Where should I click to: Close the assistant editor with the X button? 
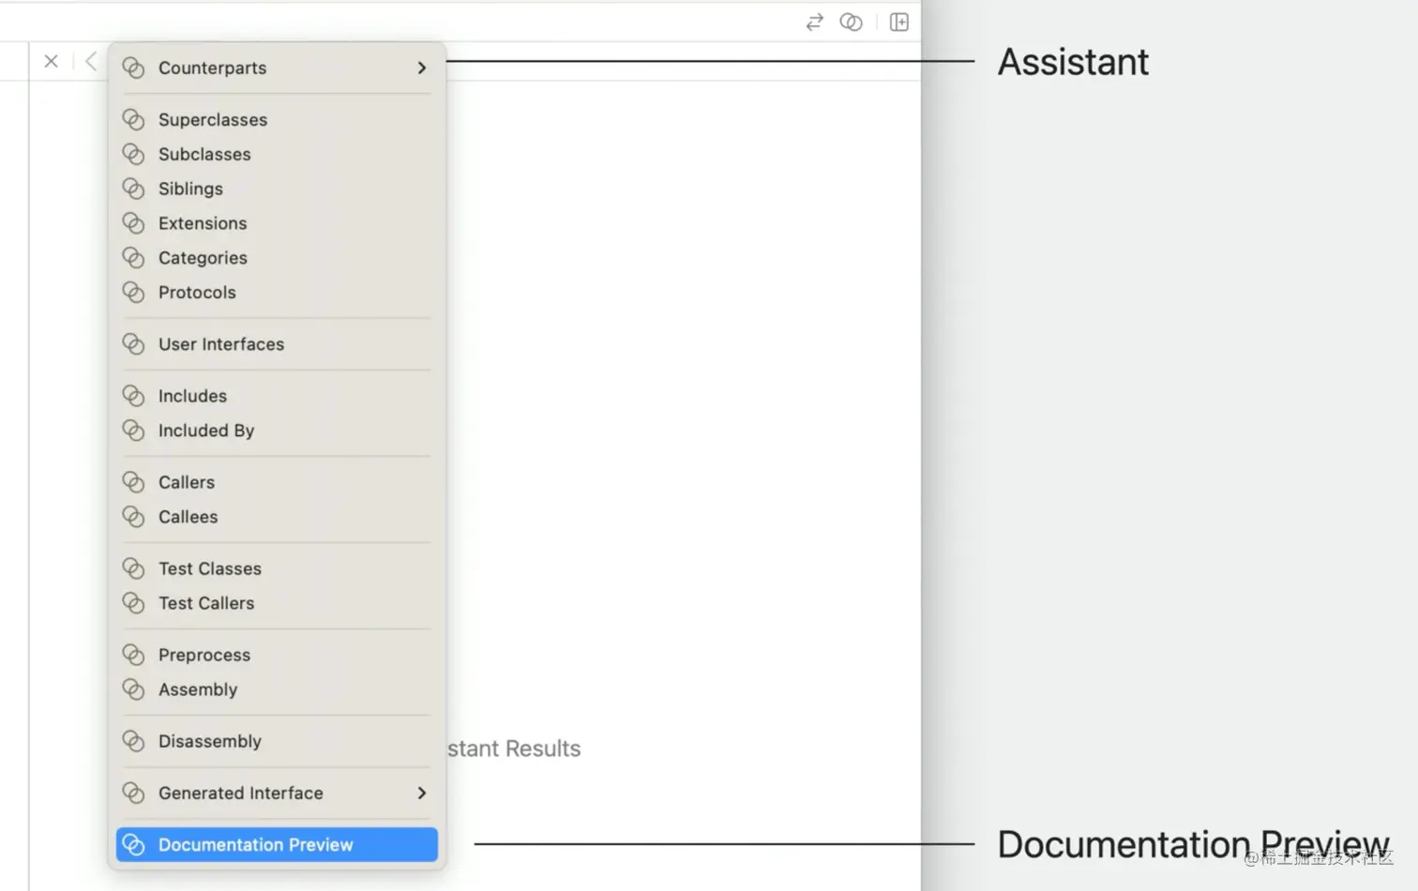click(51, 60)
